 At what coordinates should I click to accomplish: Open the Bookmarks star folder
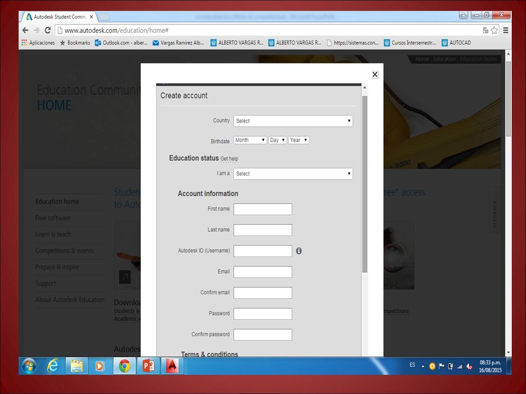coord(75,43)
